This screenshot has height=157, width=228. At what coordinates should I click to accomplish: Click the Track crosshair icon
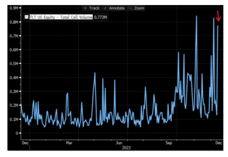click(x=85, y=8)
